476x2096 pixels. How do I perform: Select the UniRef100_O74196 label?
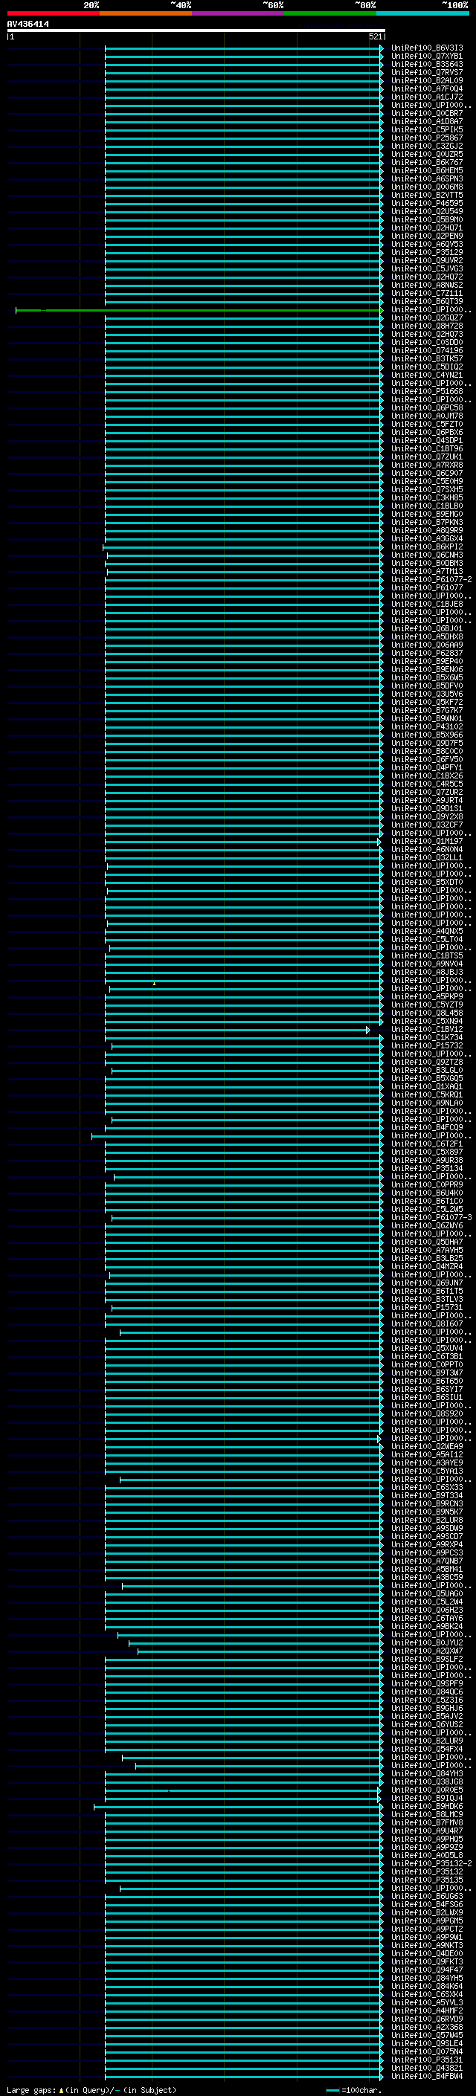tap(427, 351)
